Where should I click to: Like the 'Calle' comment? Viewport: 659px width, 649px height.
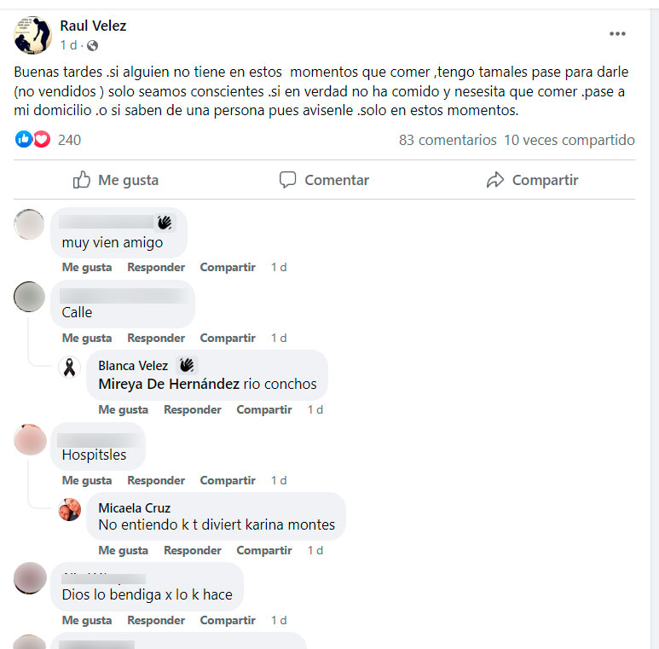coord(87,338)
